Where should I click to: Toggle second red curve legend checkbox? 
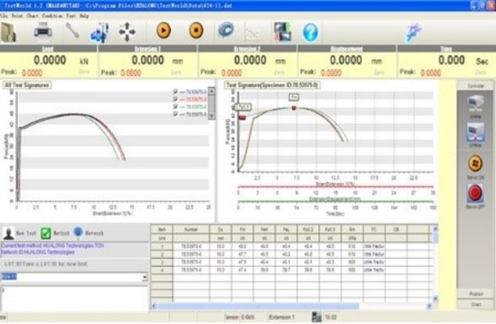click(175, 99)
